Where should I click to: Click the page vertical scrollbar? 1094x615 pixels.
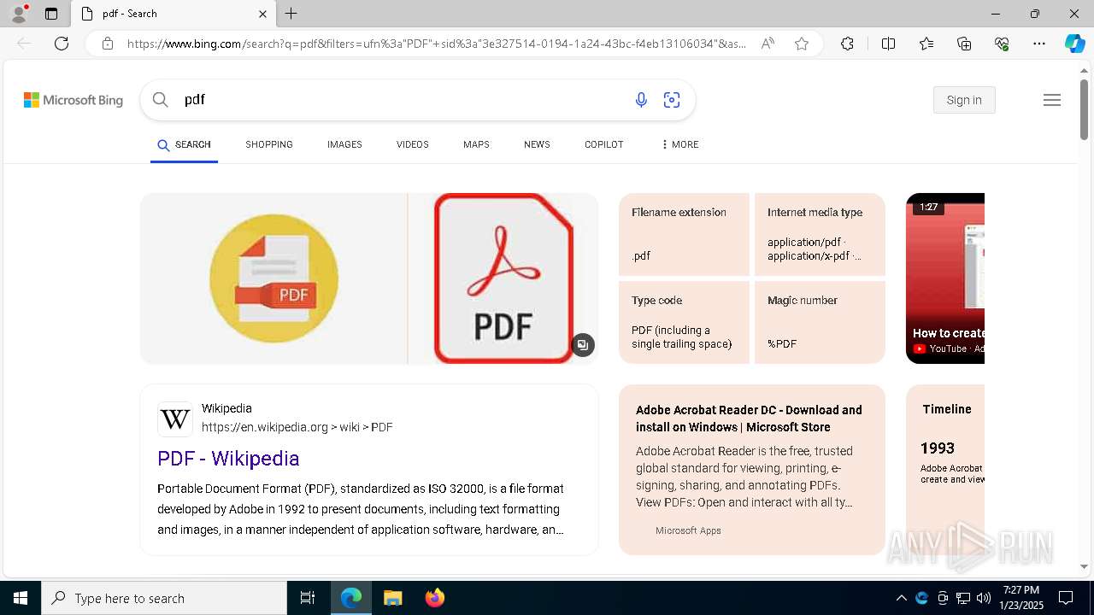tap(1084, 109)
